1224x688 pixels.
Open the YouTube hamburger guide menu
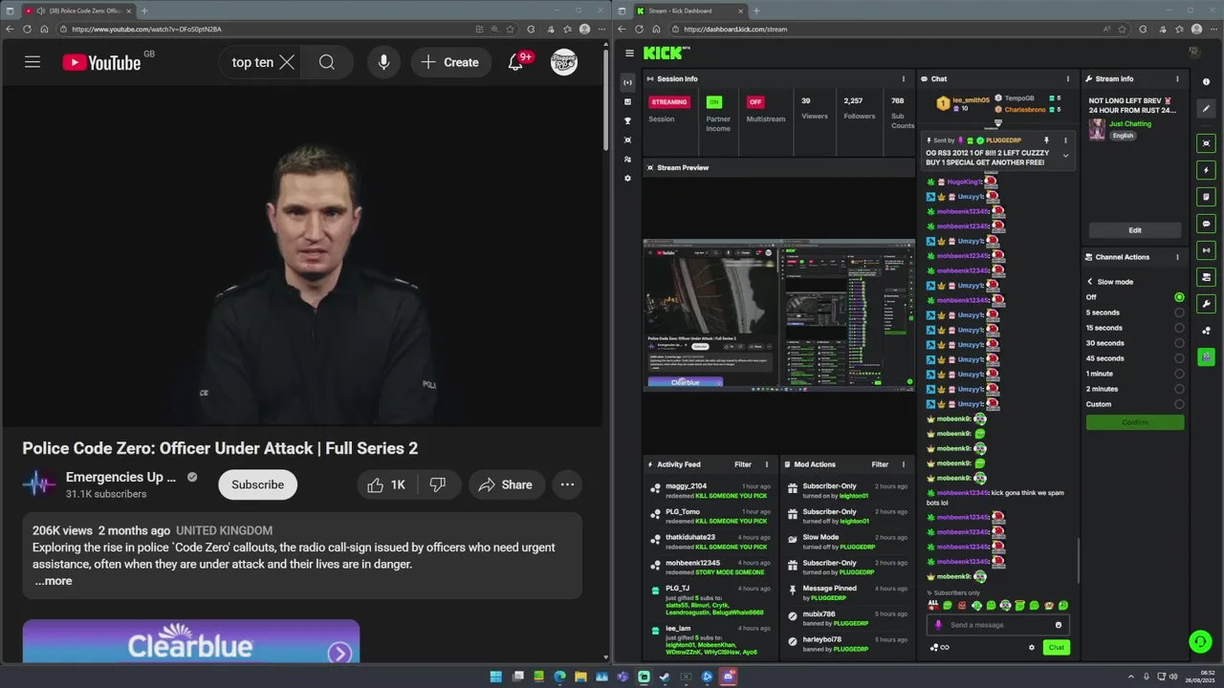33,62
